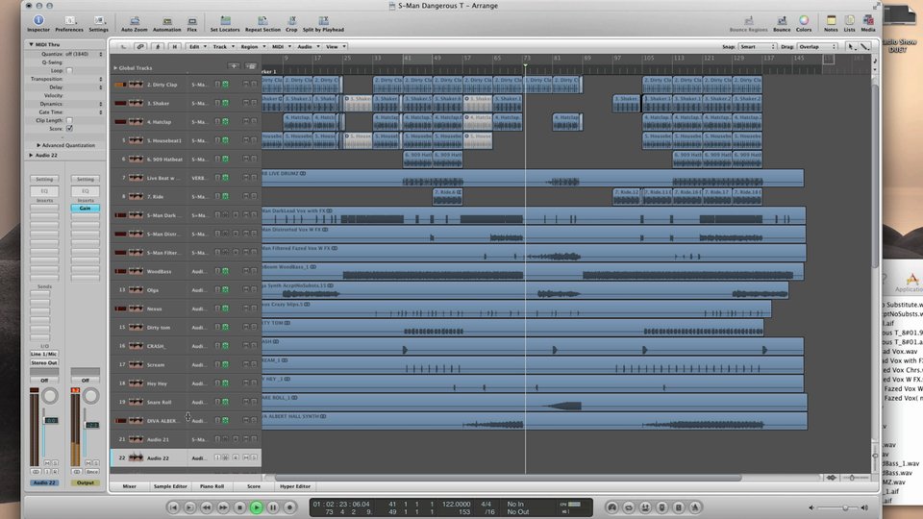Collapse the MIDI Thru section
This screenshot has width=923, height=519.
coord(31,44)
